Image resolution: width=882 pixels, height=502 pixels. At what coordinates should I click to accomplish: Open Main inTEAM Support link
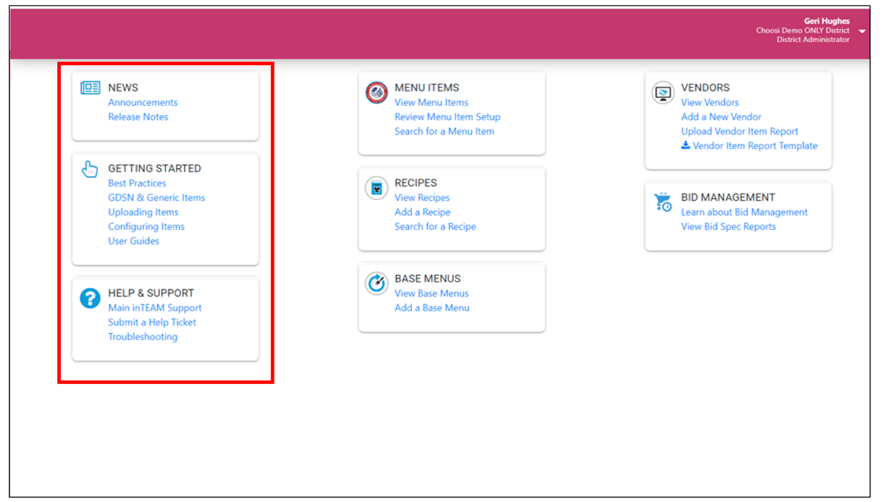click(155, 307)
